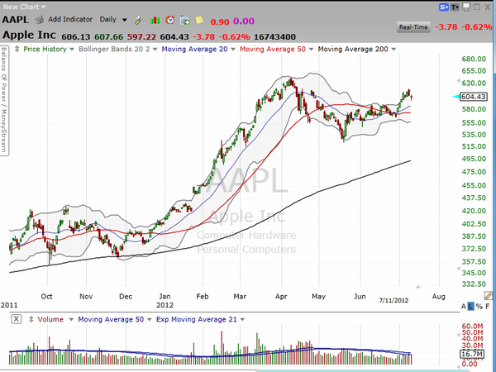Click the red 0.90 value in toolbar
This screenshot has width=496, height=372.
point(220,21)
